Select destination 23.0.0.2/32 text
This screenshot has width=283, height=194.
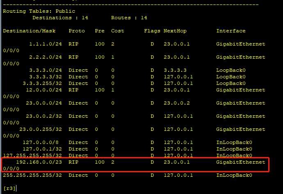(x=43, y=116)
